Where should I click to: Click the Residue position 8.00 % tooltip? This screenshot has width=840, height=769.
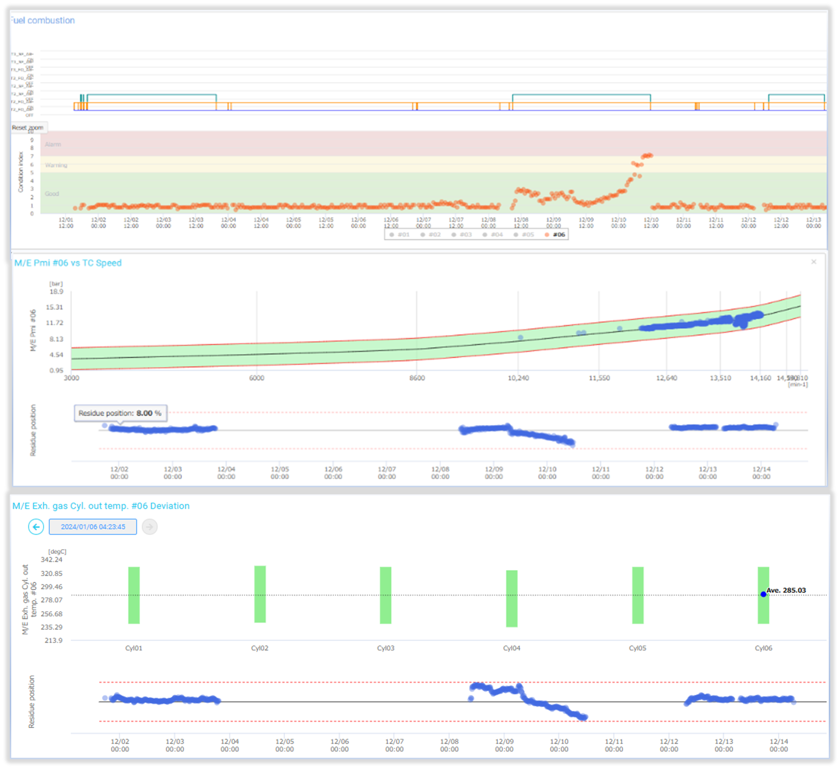coord(120,413)
